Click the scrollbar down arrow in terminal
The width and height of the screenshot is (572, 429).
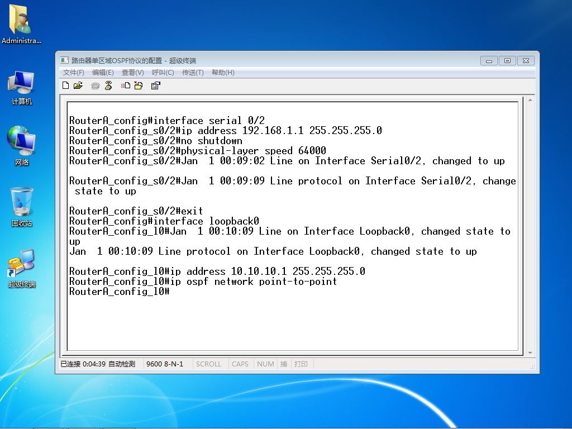tap(530, 353)
